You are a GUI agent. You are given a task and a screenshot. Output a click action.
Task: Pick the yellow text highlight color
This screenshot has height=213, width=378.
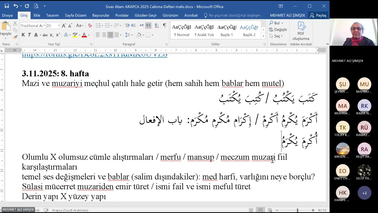(x=75, y=35)
